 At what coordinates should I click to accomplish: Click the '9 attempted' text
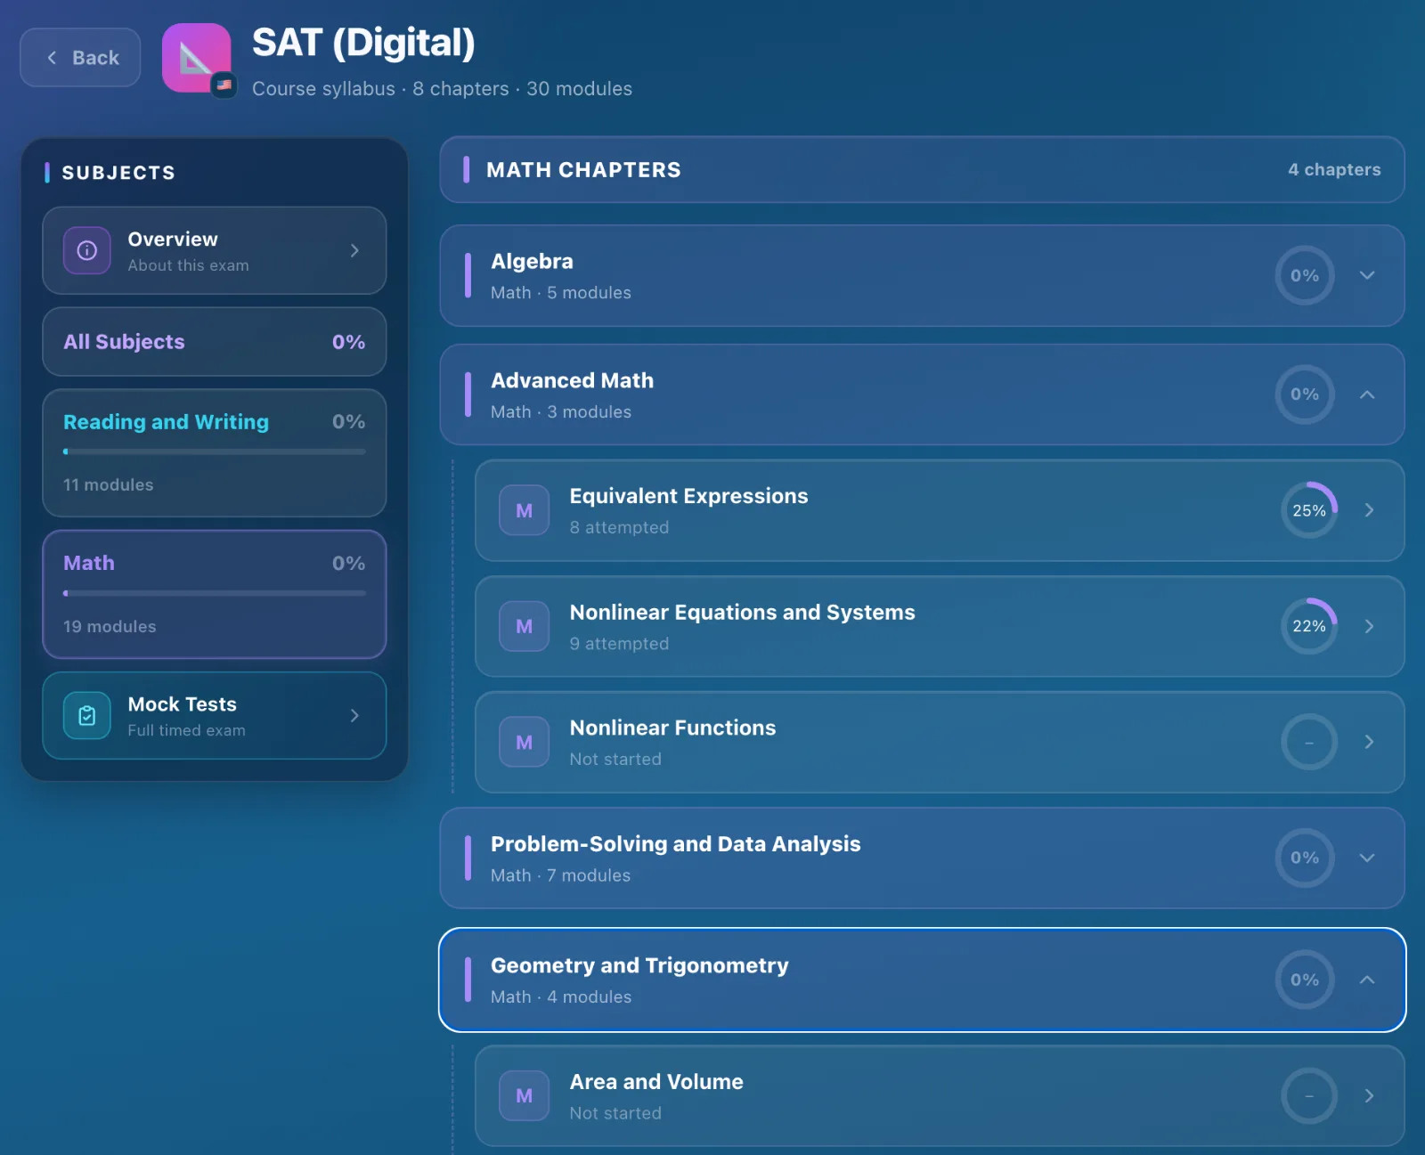pyautogui.click(x=619, y=644)
